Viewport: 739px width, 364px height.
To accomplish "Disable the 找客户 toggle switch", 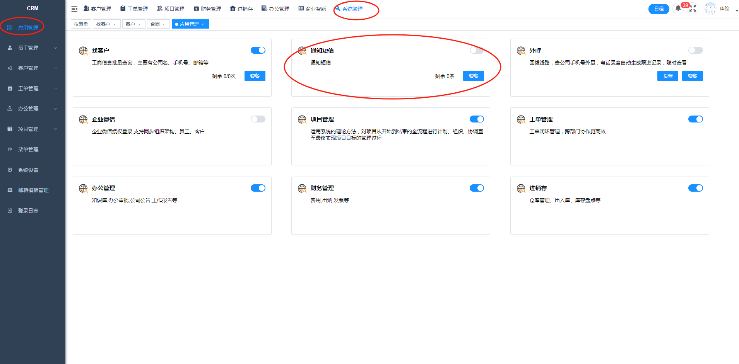I will coord(258,50).
